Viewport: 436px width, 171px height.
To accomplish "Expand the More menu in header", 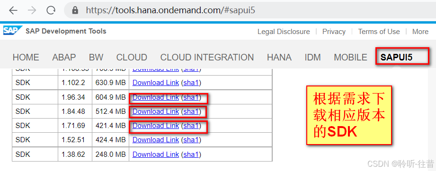I will (420, 32).
